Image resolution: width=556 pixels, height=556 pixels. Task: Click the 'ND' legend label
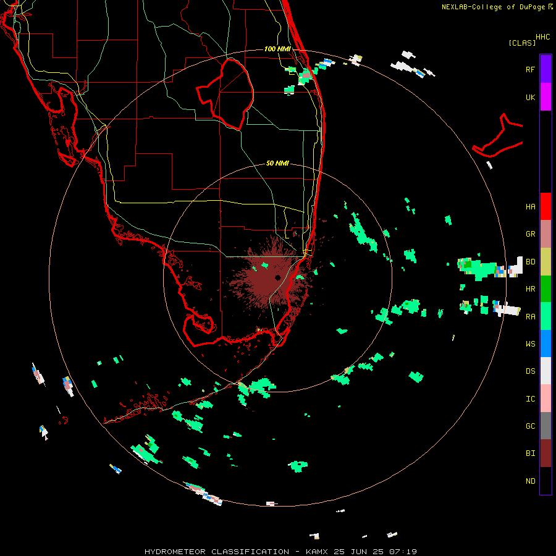pyautogui.click(x=530, y=481)
